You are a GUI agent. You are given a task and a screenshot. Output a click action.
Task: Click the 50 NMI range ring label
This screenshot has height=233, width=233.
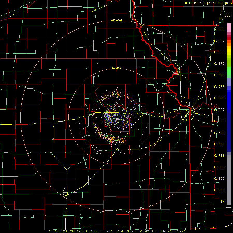tap(116, 68)
